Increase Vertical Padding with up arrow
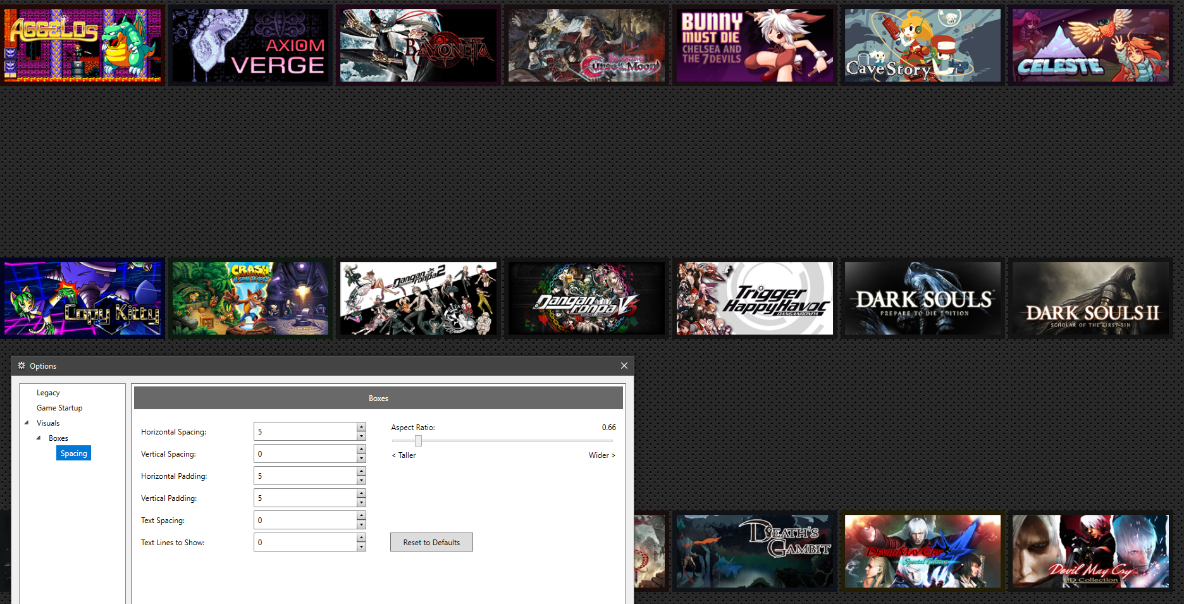 (361, 493)
